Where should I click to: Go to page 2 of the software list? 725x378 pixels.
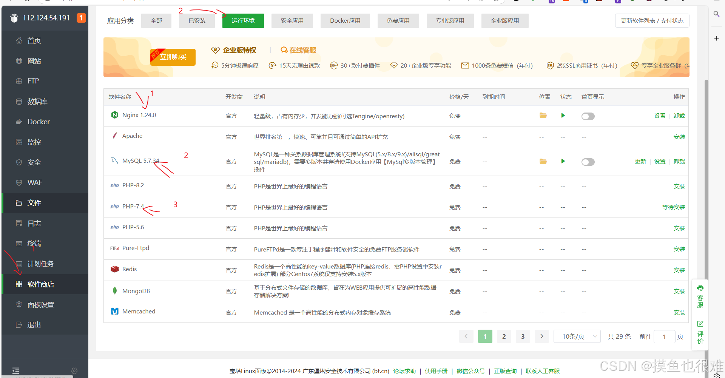(504, 336)
